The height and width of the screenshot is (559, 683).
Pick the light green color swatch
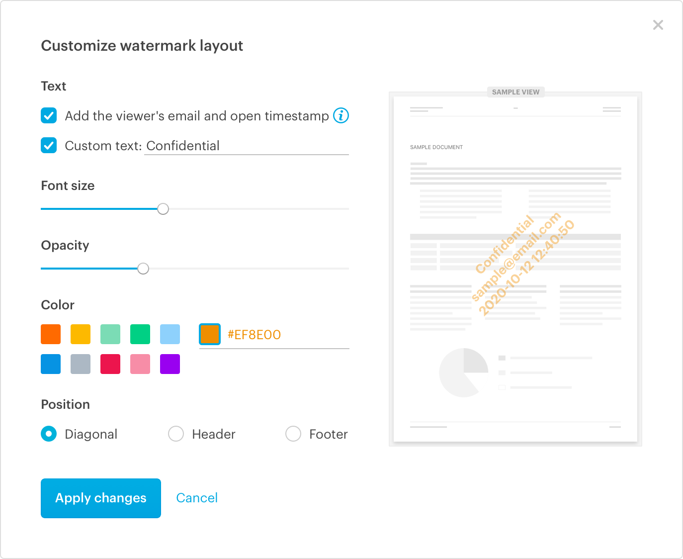pos(110,334)
